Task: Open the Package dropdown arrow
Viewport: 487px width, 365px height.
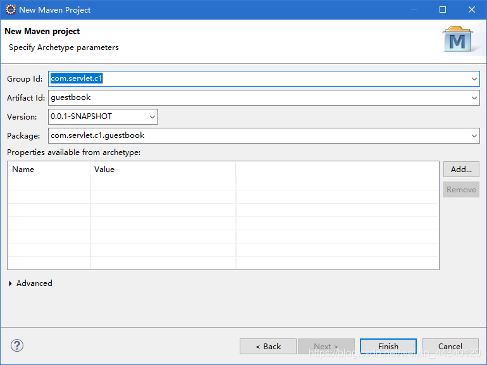Action: [474, 136]
